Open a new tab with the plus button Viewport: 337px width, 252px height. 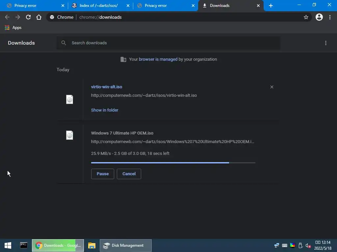click(x=271, y=6)
